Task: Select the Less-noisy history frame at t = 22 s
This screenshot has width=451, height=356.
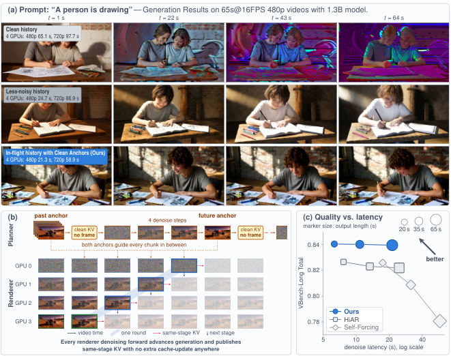Action: pos(169,114)
